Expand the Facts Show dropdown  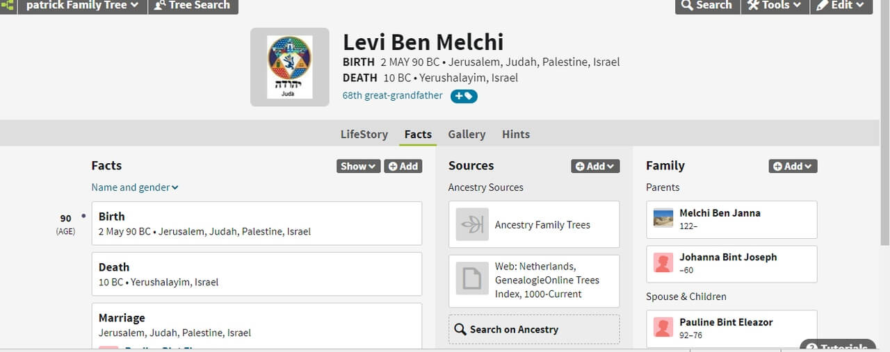(x=358, y=166)
